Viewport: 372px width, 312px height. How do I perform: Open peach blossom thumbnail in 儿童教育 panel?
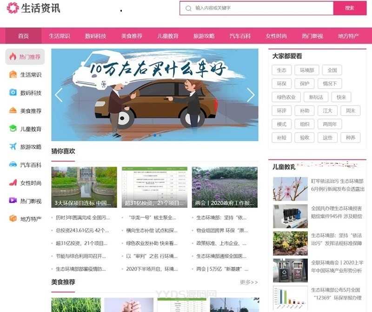pos(290,189)
